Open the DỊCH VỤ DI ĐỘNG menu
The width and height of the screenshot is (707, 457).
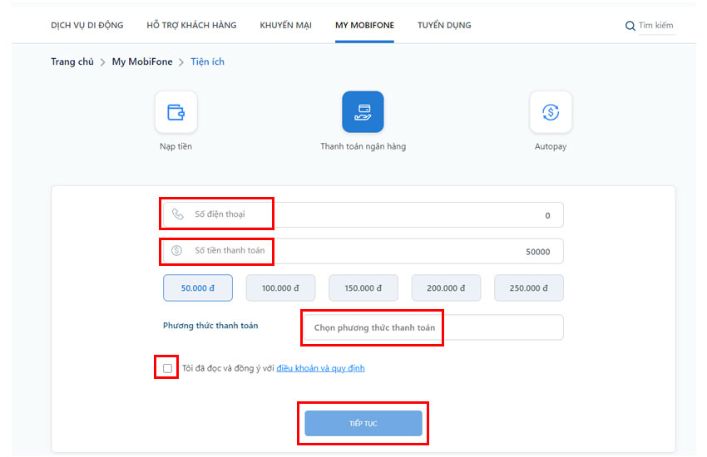(87, 25)
